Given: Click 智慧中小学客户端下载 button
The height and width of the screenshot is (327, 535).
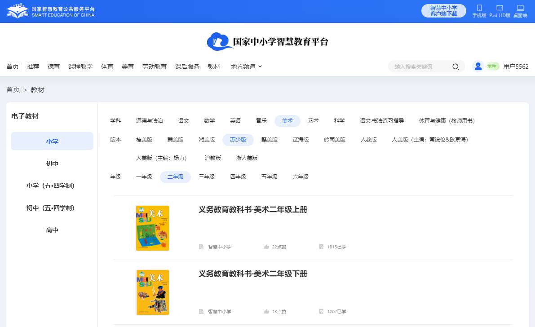Looking at the screenshot, I should coord(443,11).
